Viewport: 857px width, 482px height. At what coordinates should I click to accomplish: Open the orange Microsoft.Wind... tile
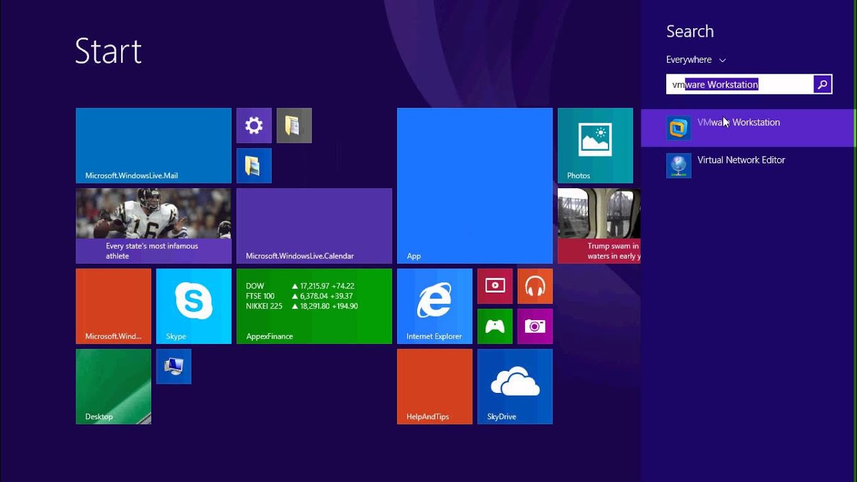tap(113, 306)
